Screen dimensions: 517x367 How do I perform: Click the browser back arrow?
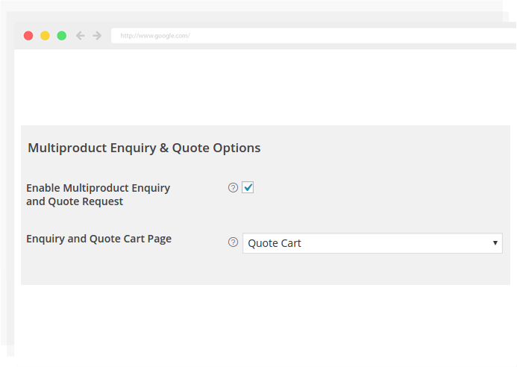coord(81,36)
